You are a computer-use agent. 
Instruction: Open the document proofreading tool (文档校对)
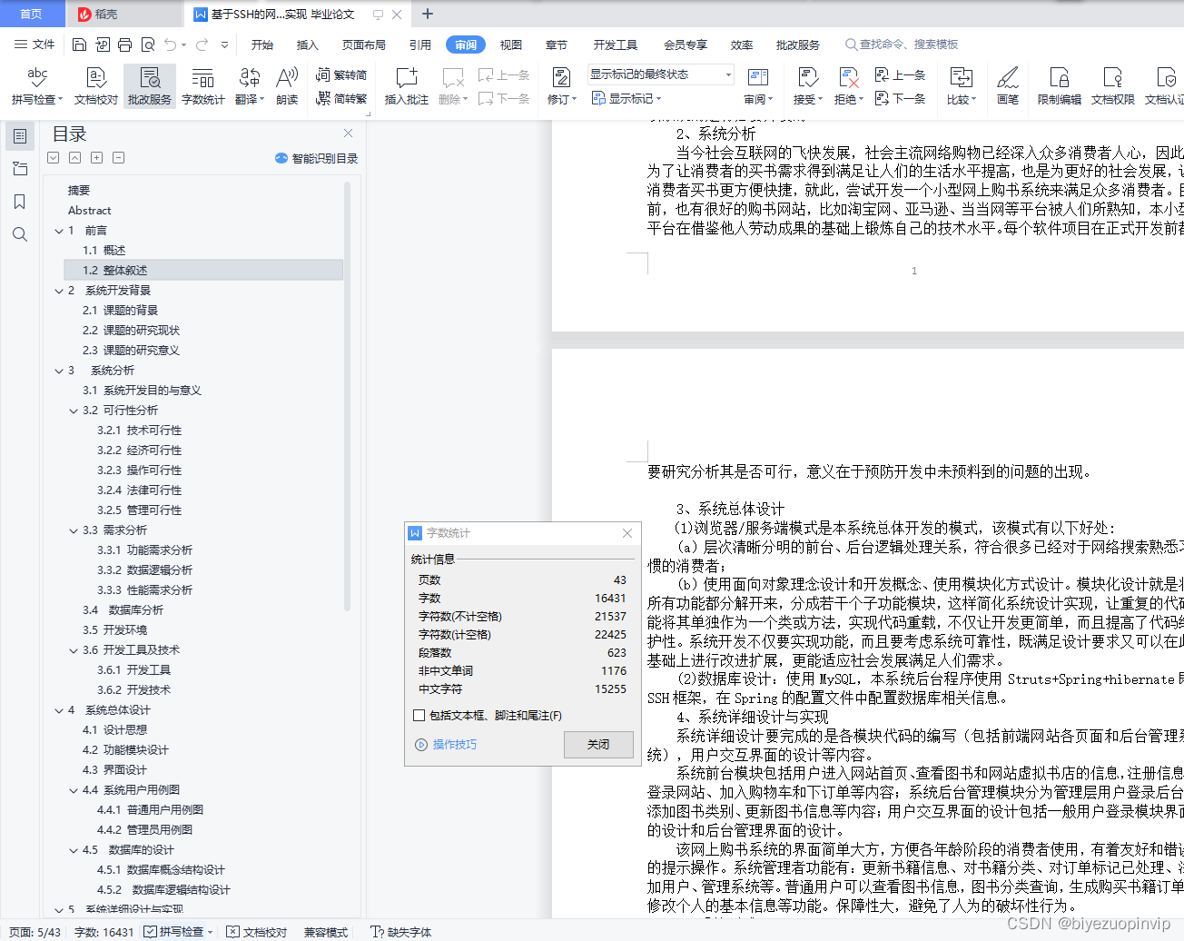[96, 86]
